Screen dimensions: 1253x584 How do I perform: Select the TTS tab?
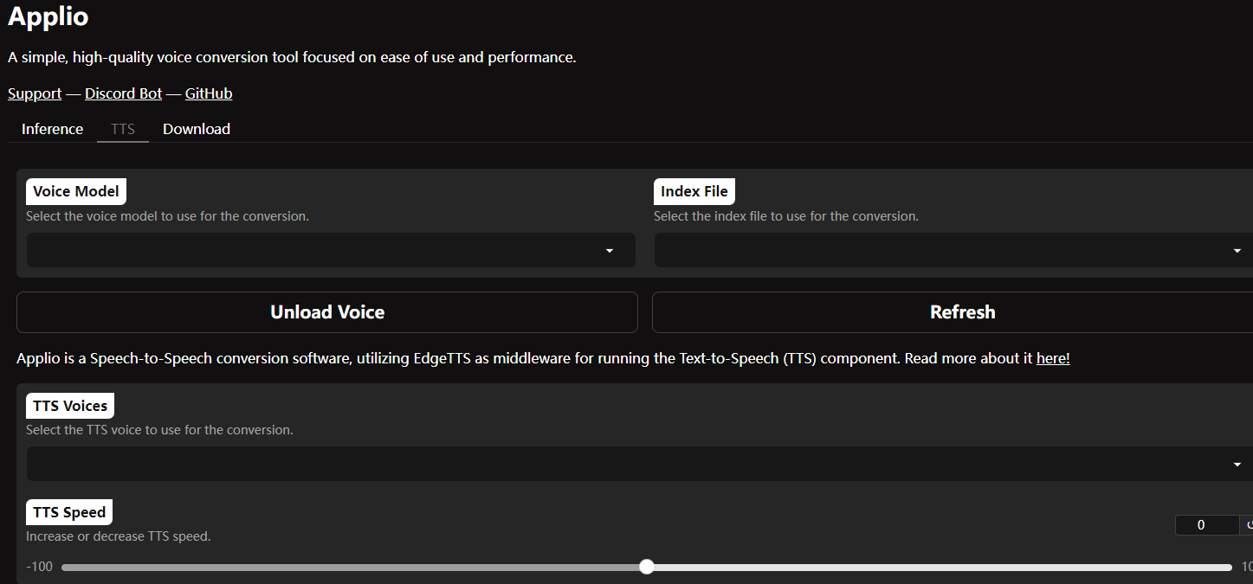pos(123,129)
